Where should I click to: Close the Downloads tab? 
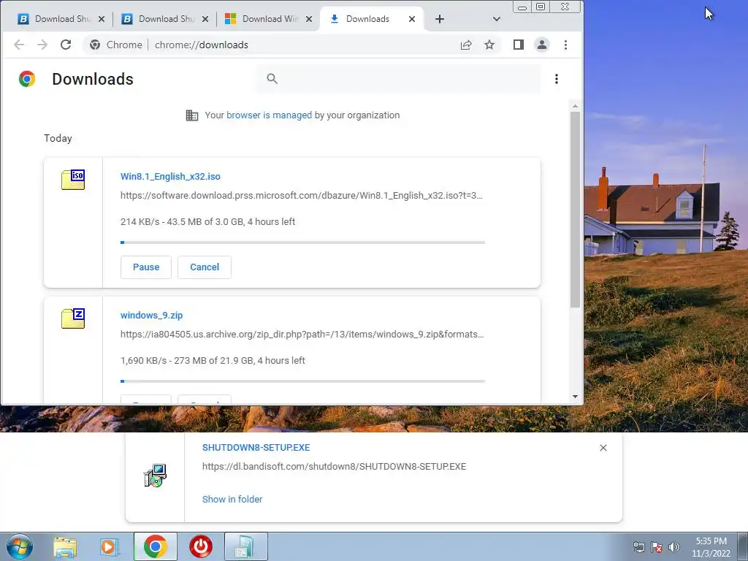click(x=412, y=19)
